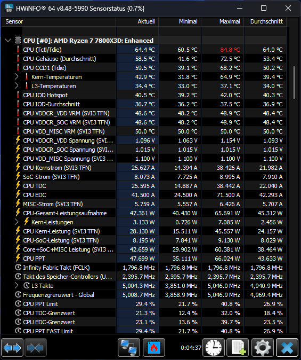Click clock icon of Frequenzgrenzwert - Global
Screen dimensions: 301x360
(x=18, y=294)
